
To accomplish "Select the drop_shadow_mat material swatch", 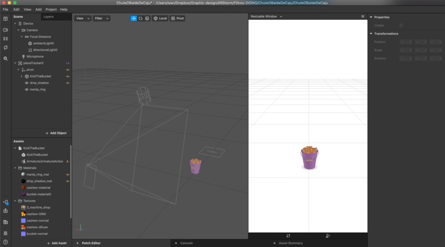I will [x=23, y=181].
